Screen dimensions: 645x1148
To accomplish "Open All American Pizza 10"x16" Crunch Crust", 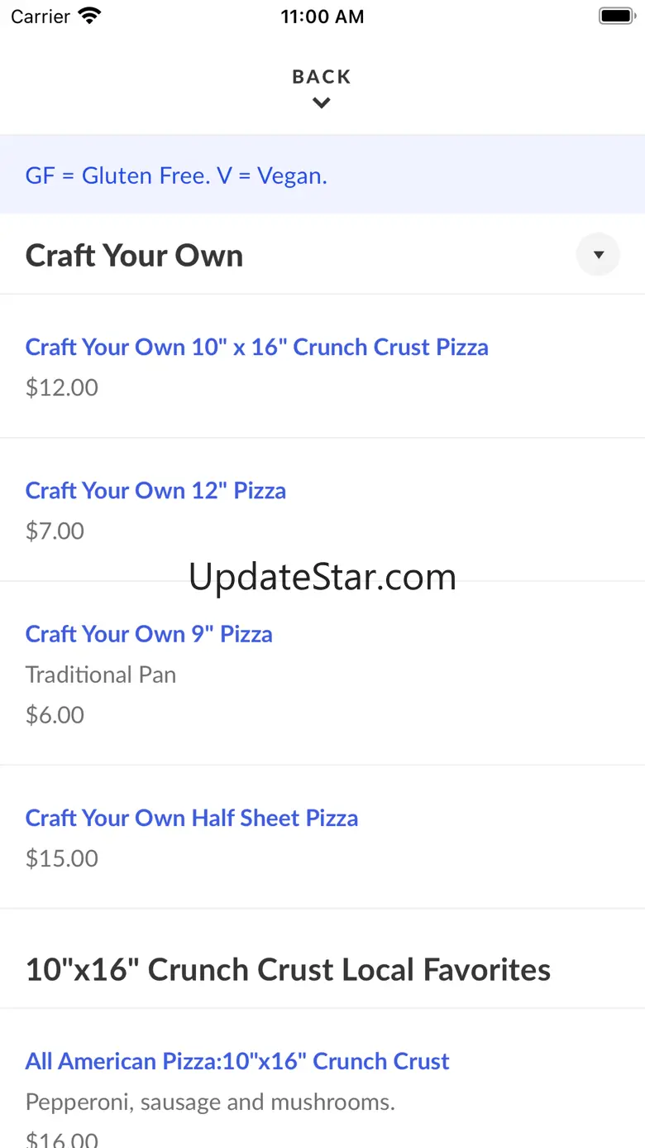I will coord(237,1061).
